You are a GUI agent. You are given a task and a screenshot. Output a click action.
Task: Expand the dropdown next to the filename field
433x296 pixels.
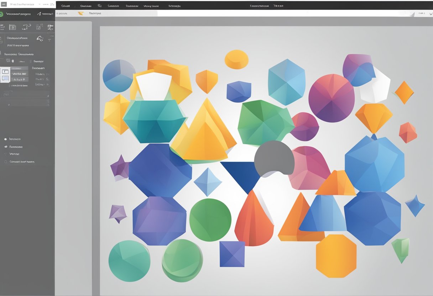coord(39,4)
